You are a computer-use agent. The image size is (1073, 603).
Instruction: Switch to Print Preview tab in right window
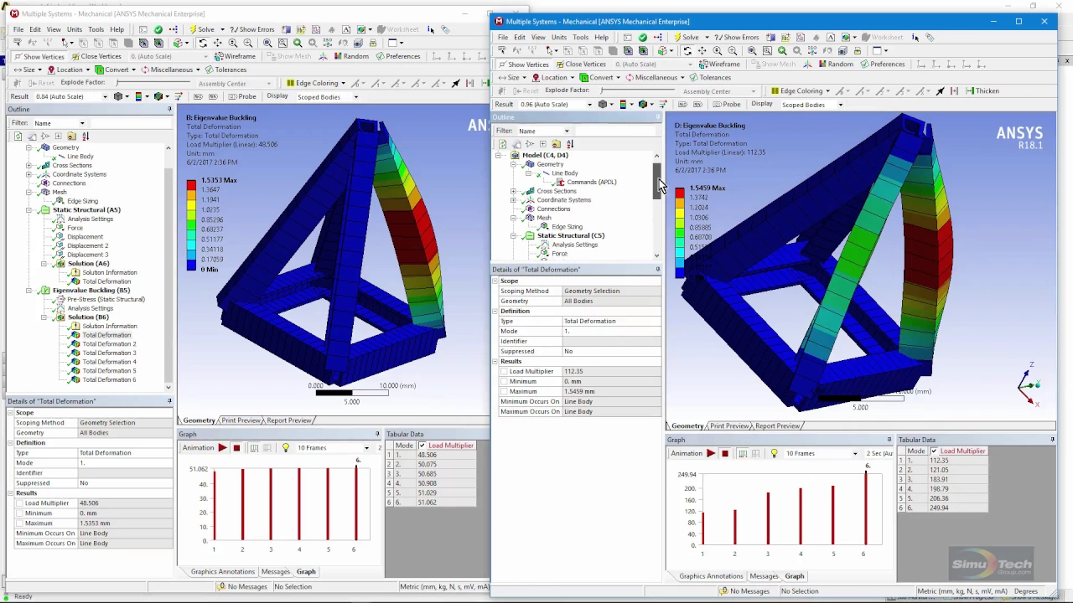[x=728, y=425]
